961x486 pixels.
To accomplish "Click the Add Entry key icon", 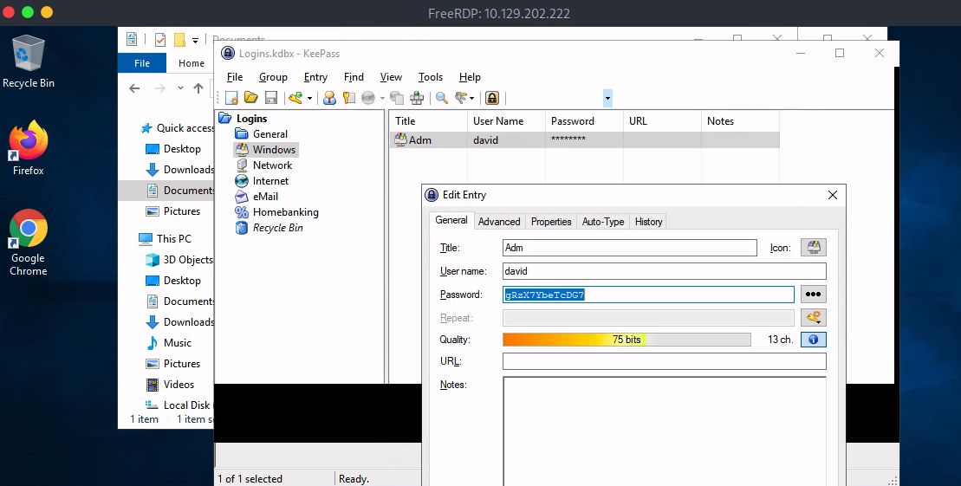I will pyautogui.click(x=296, y=97).
